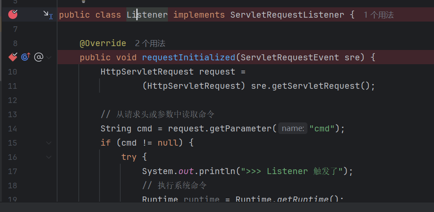Set a breakpoint at line 14 in the gutter
This screenshot has height=212, width=434.
(x=13, y=129)
